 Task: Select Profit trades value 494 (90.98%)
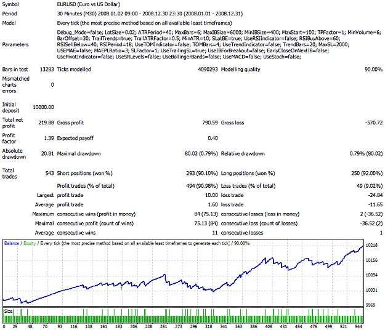click(x=202, y=186)
